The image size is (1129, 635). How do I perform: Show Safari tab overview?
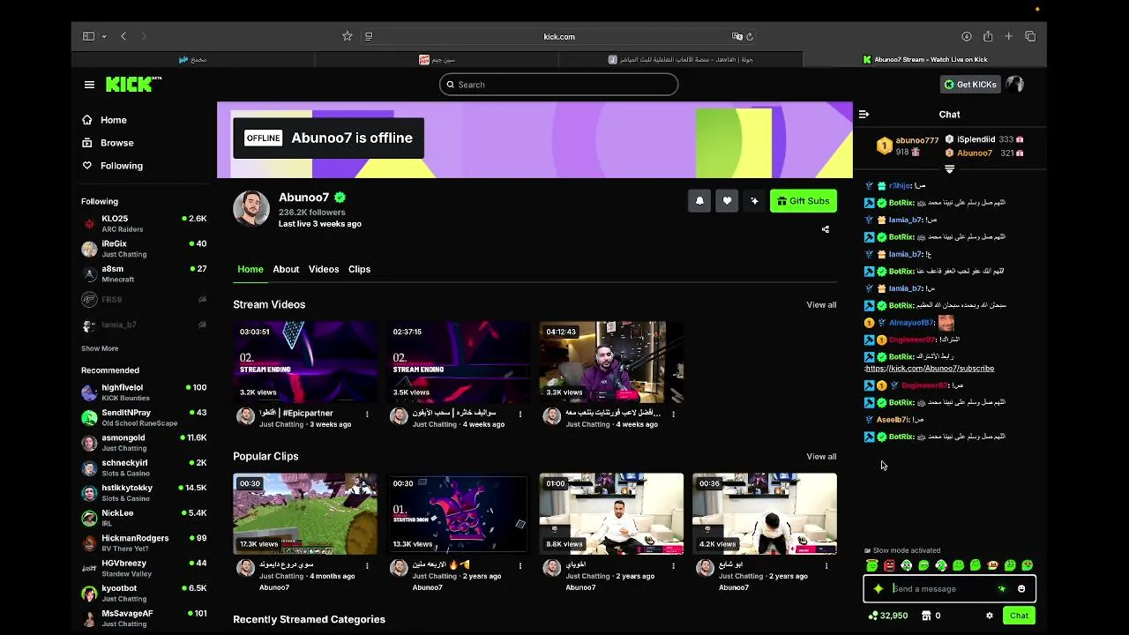point(1030,36)
